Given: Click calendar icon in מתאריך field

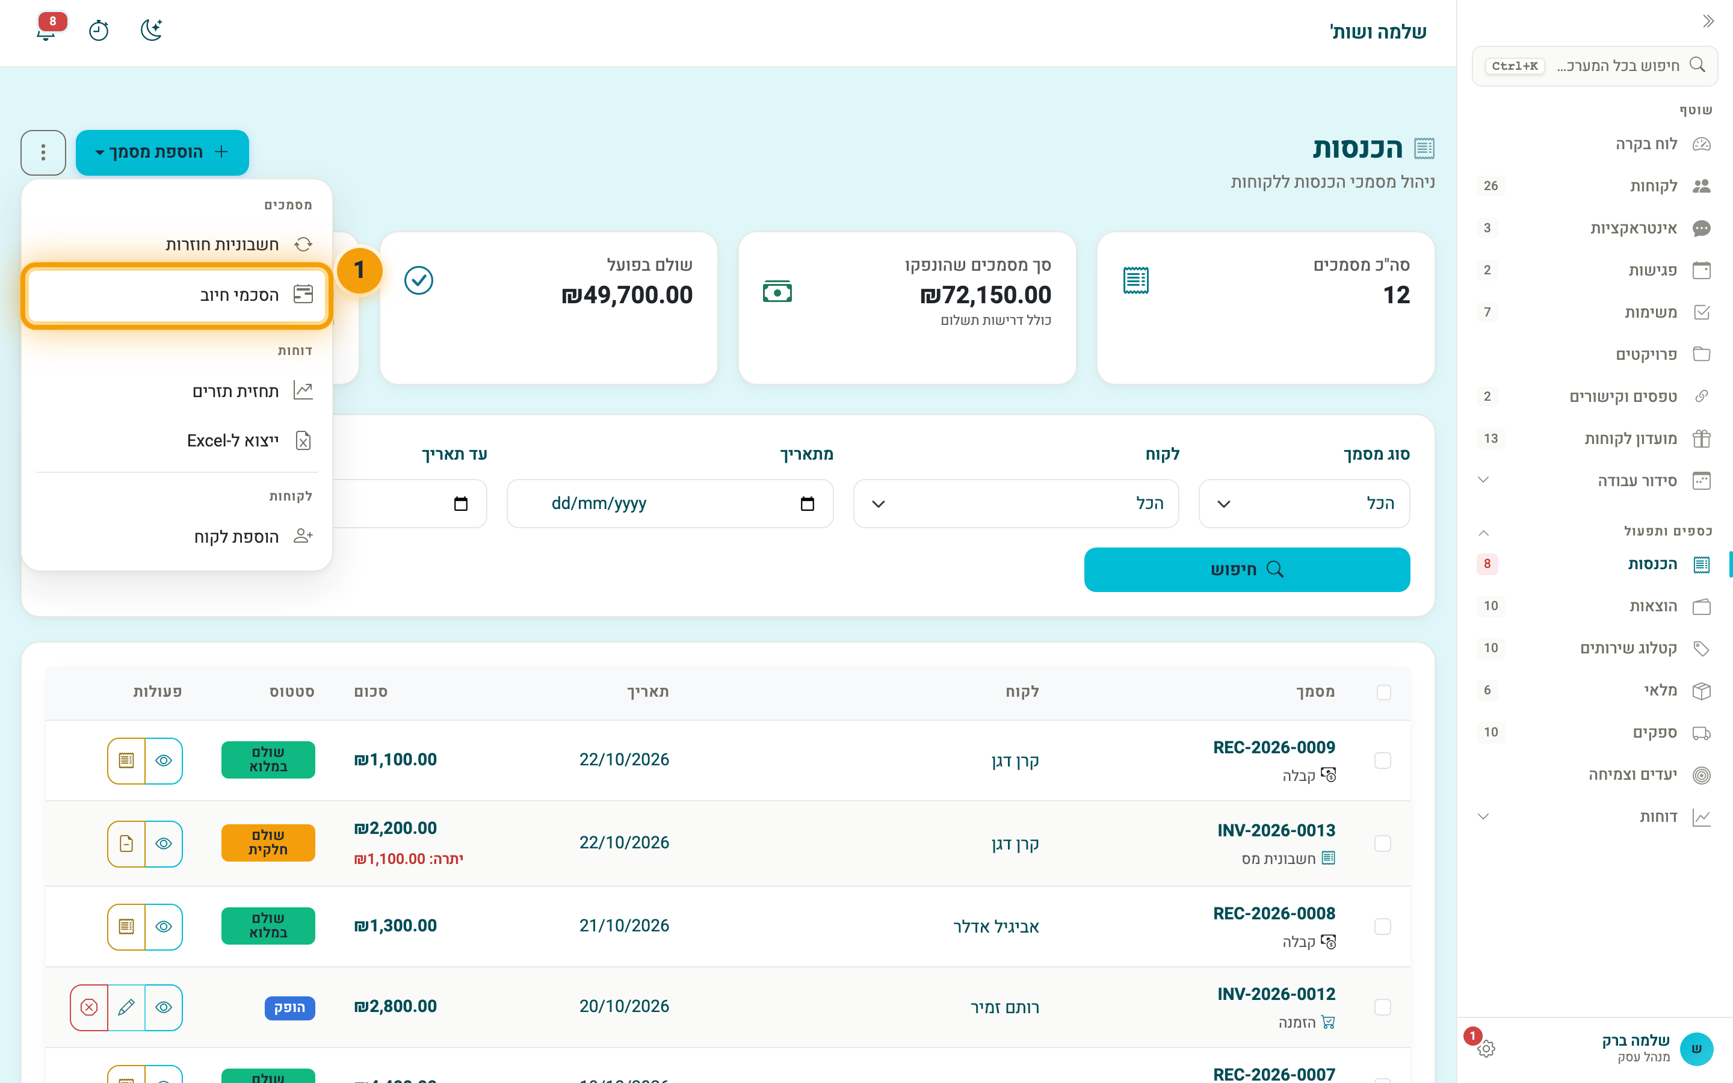Looking at the screenshot, I should click(807, 504).
